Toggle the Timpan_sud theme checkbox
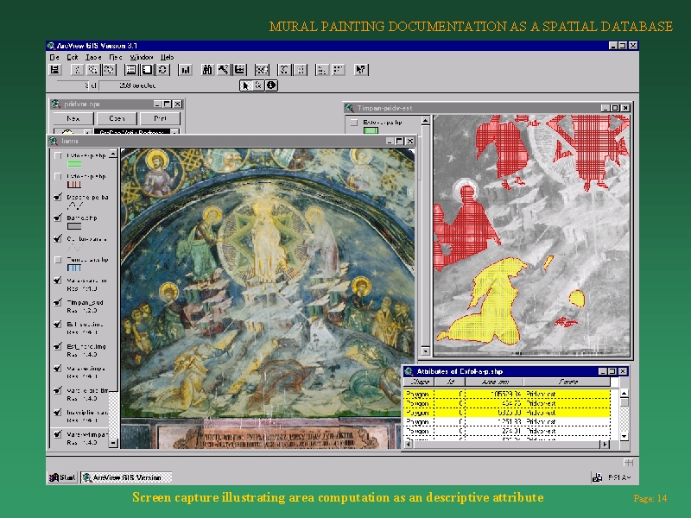 click(x=58, y=302)
